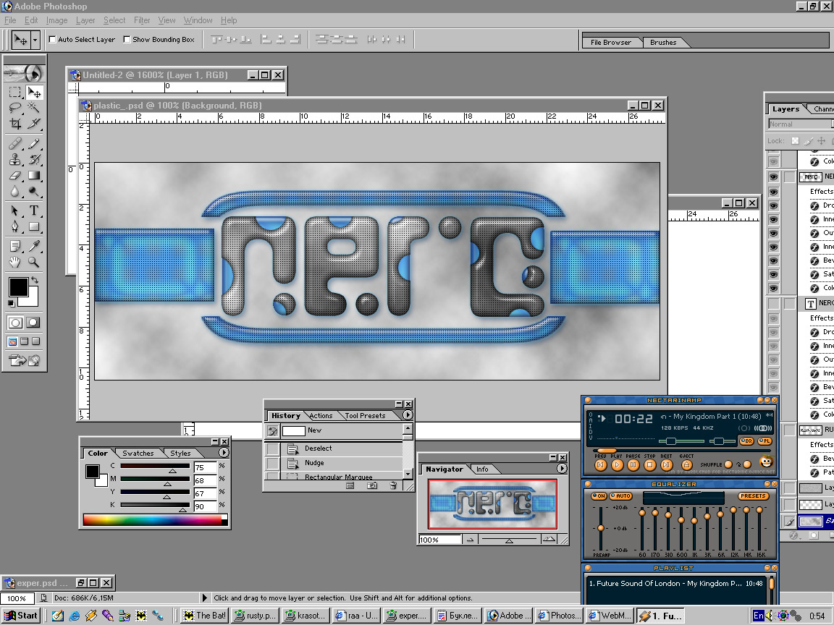The image size is (834, 625).
Task: Select the Clone Stamp tool
Action: (15, 159)
